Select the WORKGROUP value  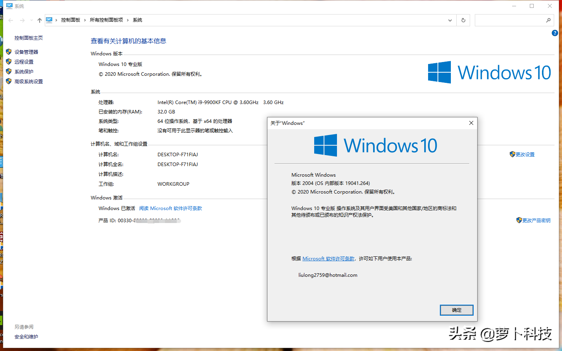click(x=173, y=184)
